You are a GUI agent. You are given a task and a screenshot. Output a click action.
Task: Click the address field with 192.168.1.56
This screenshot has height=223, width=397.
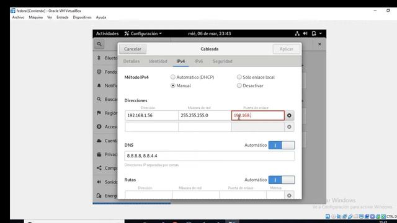(x=151, y=115)
